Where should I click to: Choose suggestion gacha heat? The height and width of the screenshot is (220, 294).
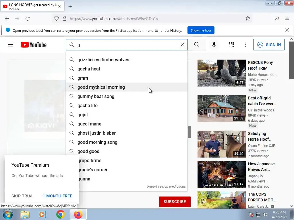click(127, 69)
